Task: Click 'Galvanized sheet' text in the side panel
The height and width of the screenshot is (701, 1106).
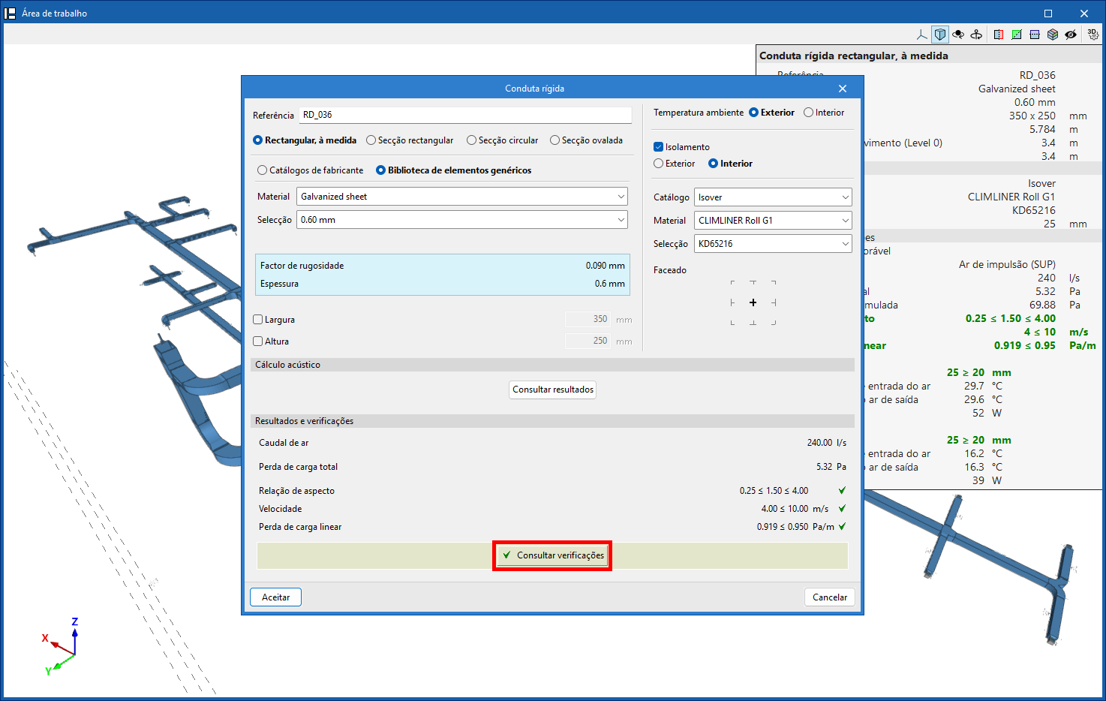Action: pyautogui.click(x=1017, y=89)
